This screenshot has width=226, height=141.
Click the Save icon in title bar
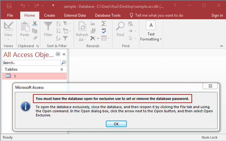point(9,6)
